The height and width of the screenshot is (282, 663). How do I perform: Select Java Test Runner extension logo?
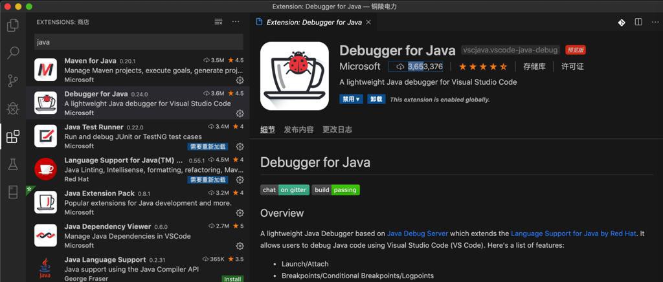[46, 136]
